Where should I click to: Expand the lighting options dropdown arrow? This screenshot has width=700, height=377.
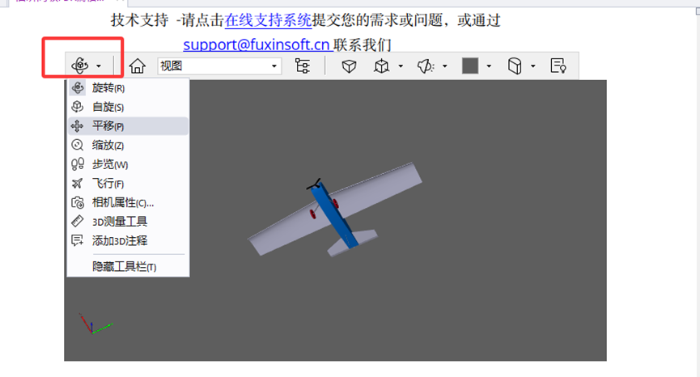coord(445,66)
